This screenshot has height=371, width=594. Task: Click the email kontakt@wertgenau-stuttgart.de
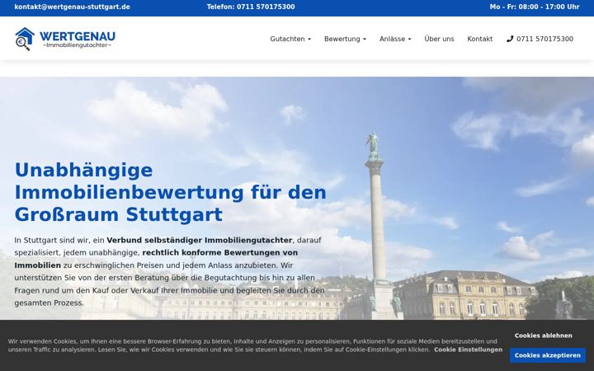[x=73, y=7]
